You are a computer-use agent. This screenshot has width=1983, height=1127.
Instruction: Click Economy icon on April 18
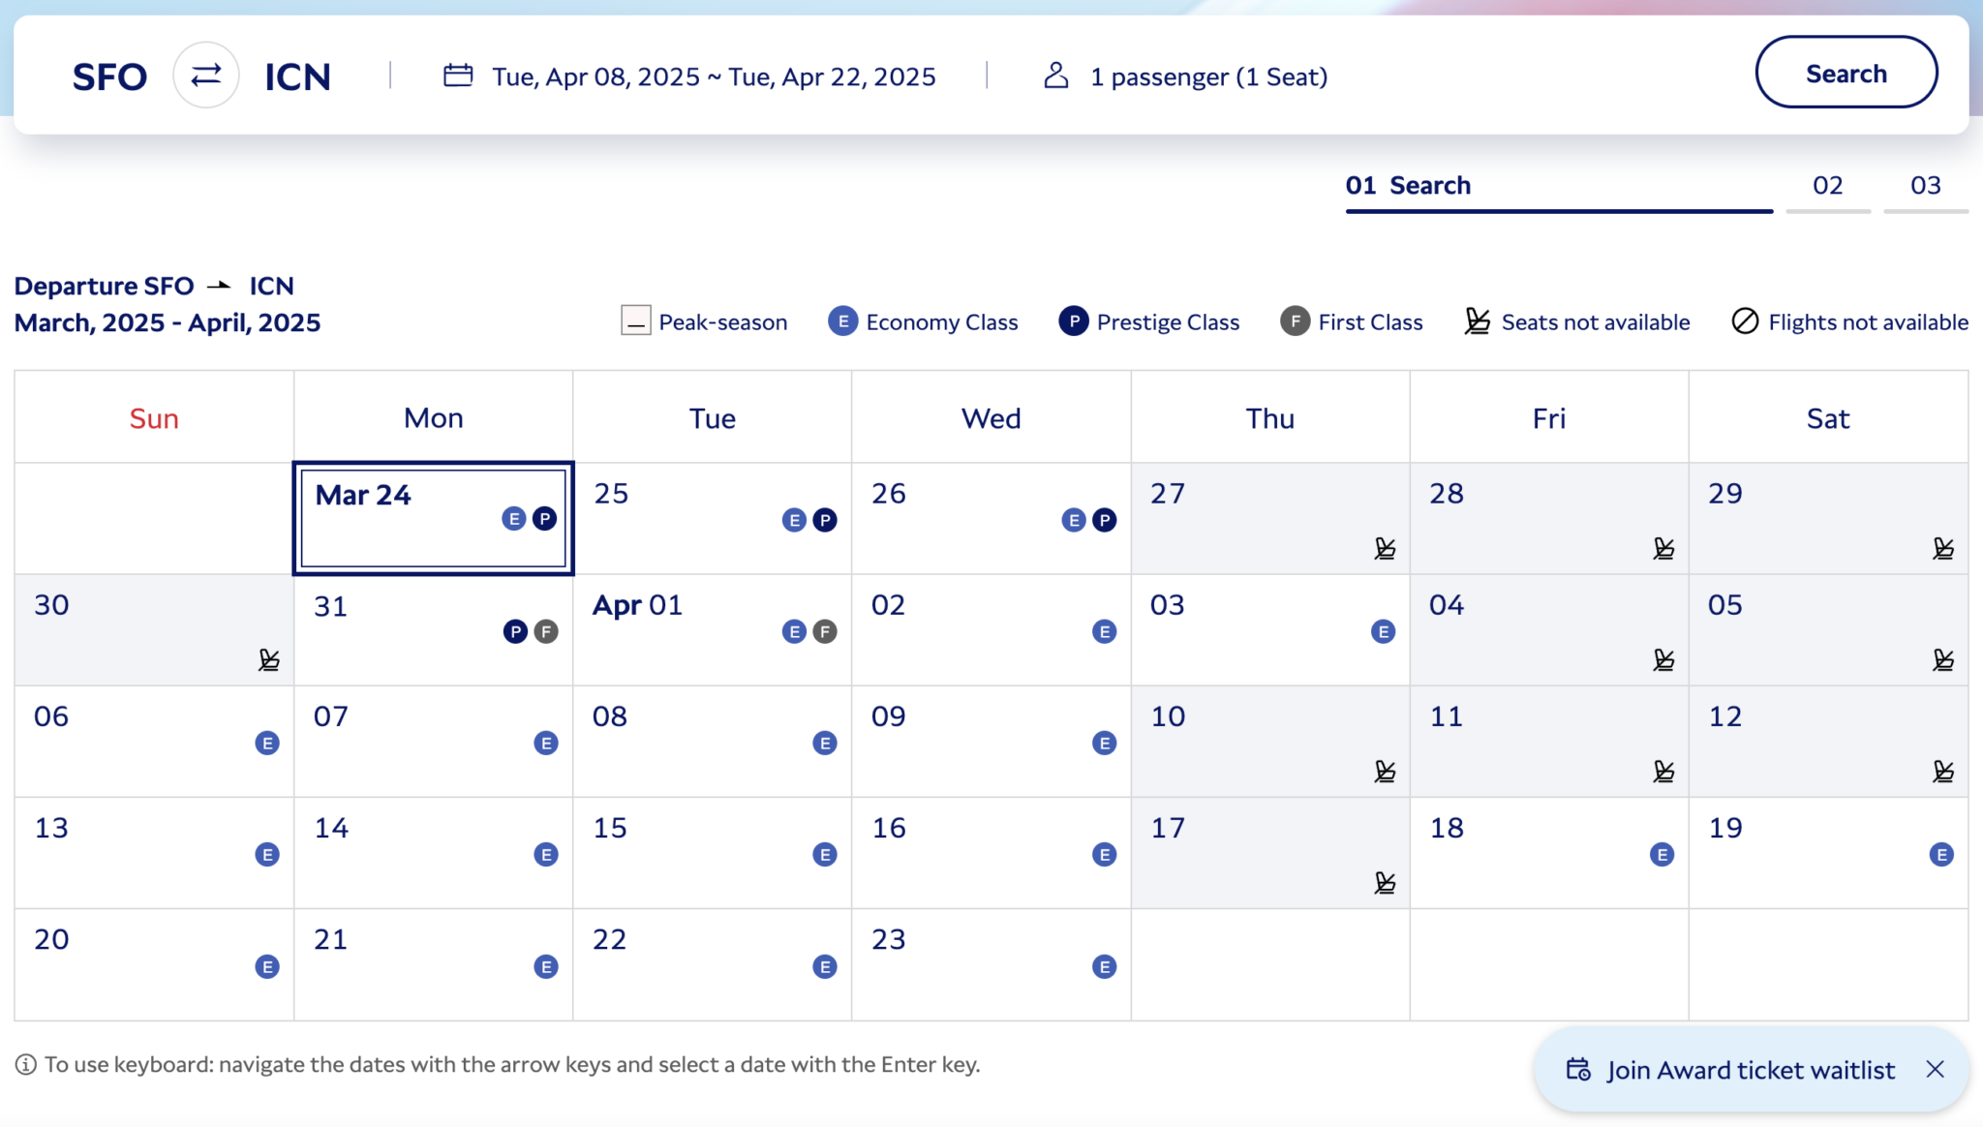pyautogui.click(x=1662, y=854)
